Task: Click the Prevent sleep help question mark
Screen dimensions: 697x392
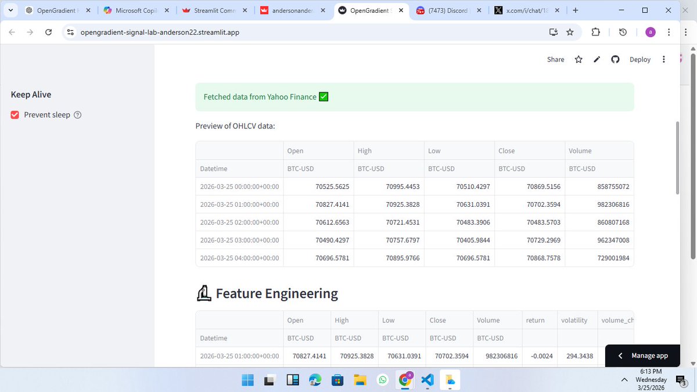Action: [78, 115]
